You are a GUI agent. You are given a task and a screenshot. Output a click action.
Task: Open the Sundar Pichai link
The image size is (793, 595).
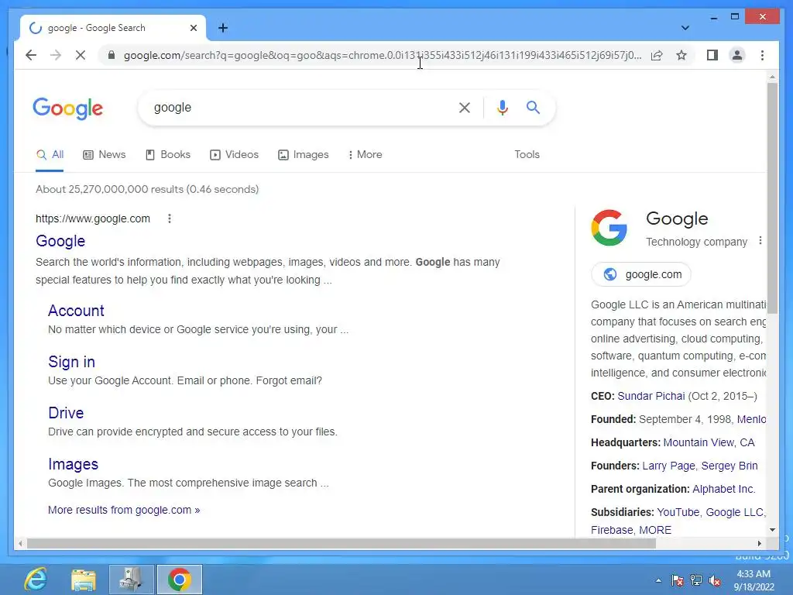click(651, 396)
